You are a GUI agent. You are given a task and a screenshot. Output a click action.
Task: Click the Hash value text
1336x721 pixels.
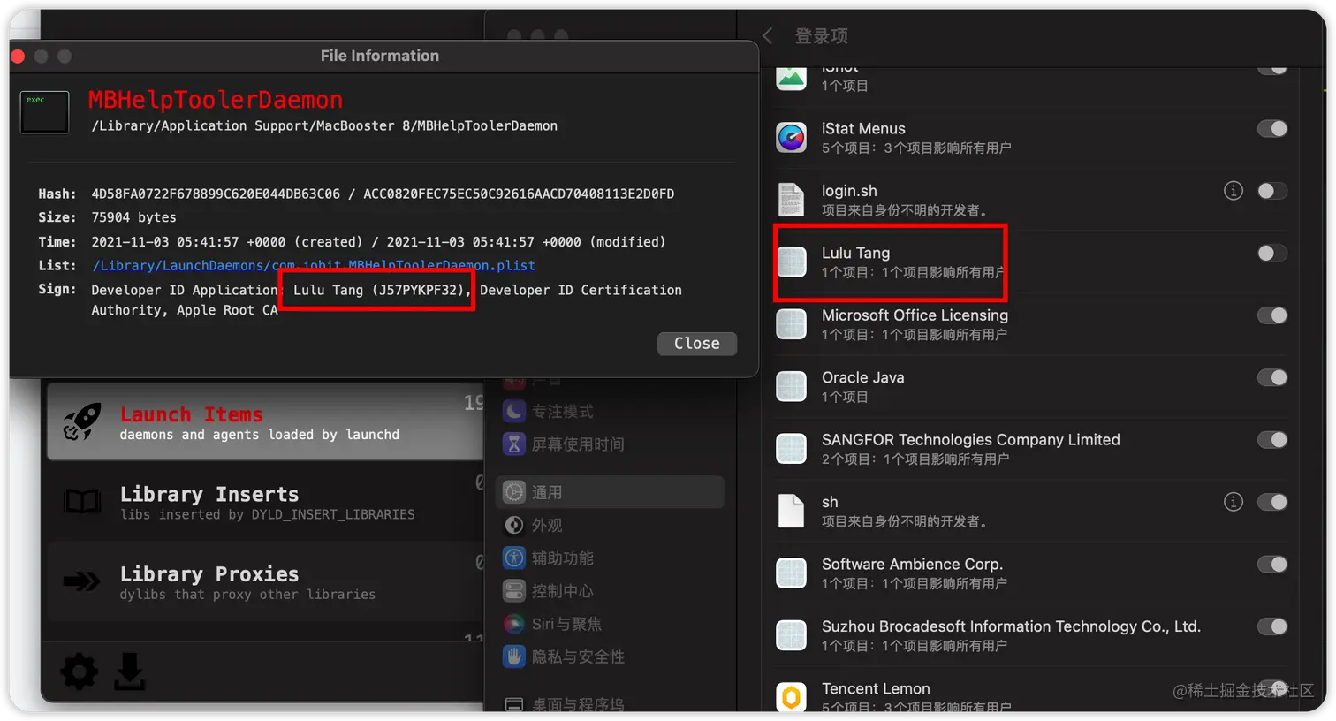click(383, 194)
